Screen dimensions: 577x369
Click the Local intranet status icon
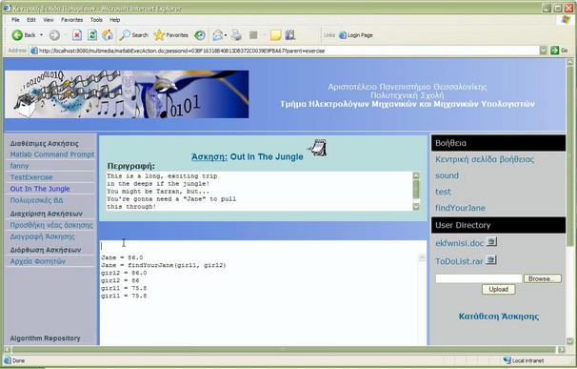[x=507, y=360]
